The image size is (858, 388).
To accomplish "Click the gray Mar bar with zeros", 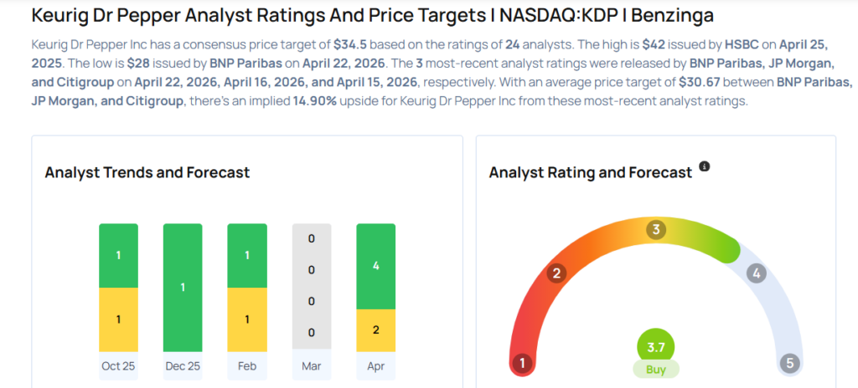I will pyautogui.click(x=312, y=287).
